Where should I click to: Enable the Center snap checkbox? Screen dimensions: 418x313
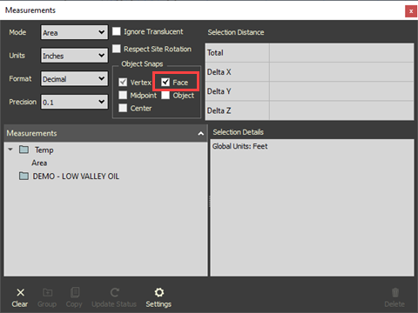[x=123, y=108]
